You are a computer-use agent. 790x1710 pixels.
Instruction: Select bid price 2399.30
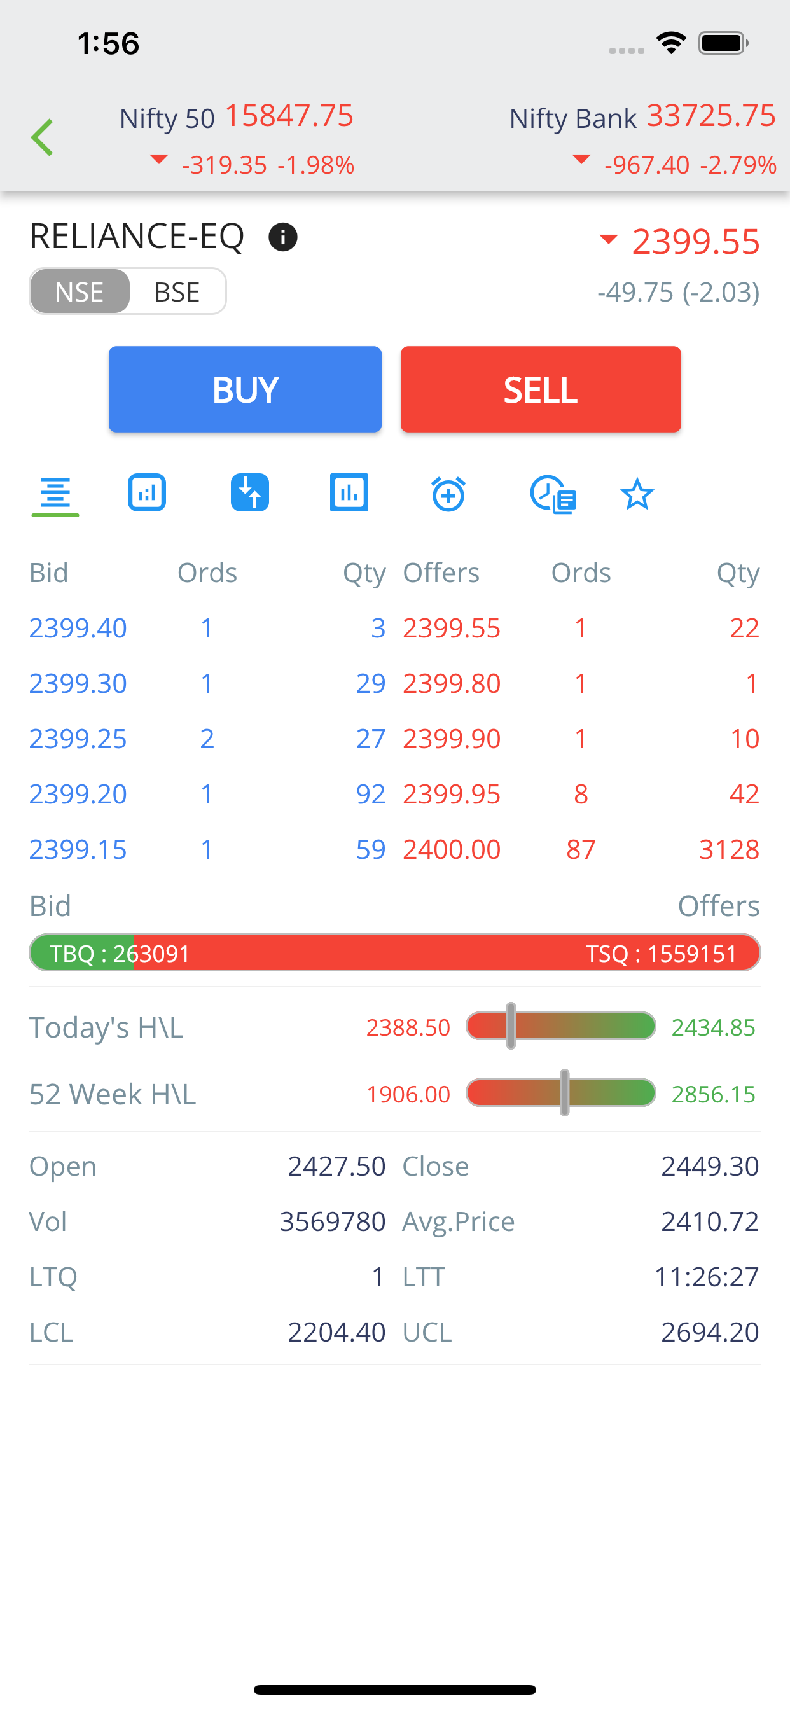(x=78, y=683)
